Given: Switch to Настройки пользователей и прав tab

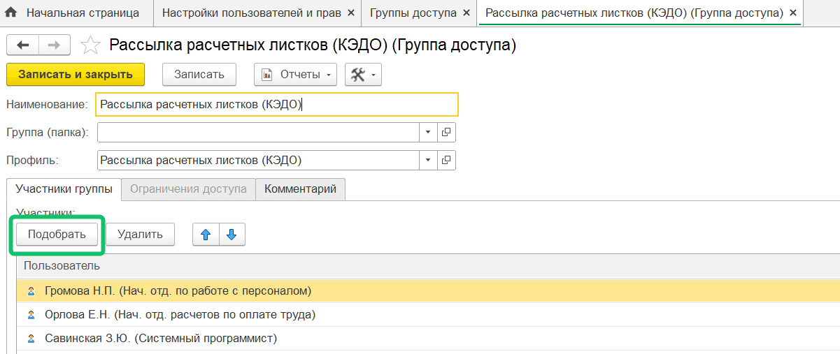Looking at the screenshot, I should 251,13.
